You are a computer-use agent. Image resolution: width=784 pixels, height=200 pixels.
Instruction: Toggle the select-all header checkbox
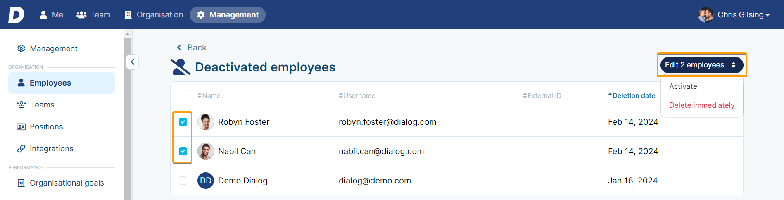point(183,94)
